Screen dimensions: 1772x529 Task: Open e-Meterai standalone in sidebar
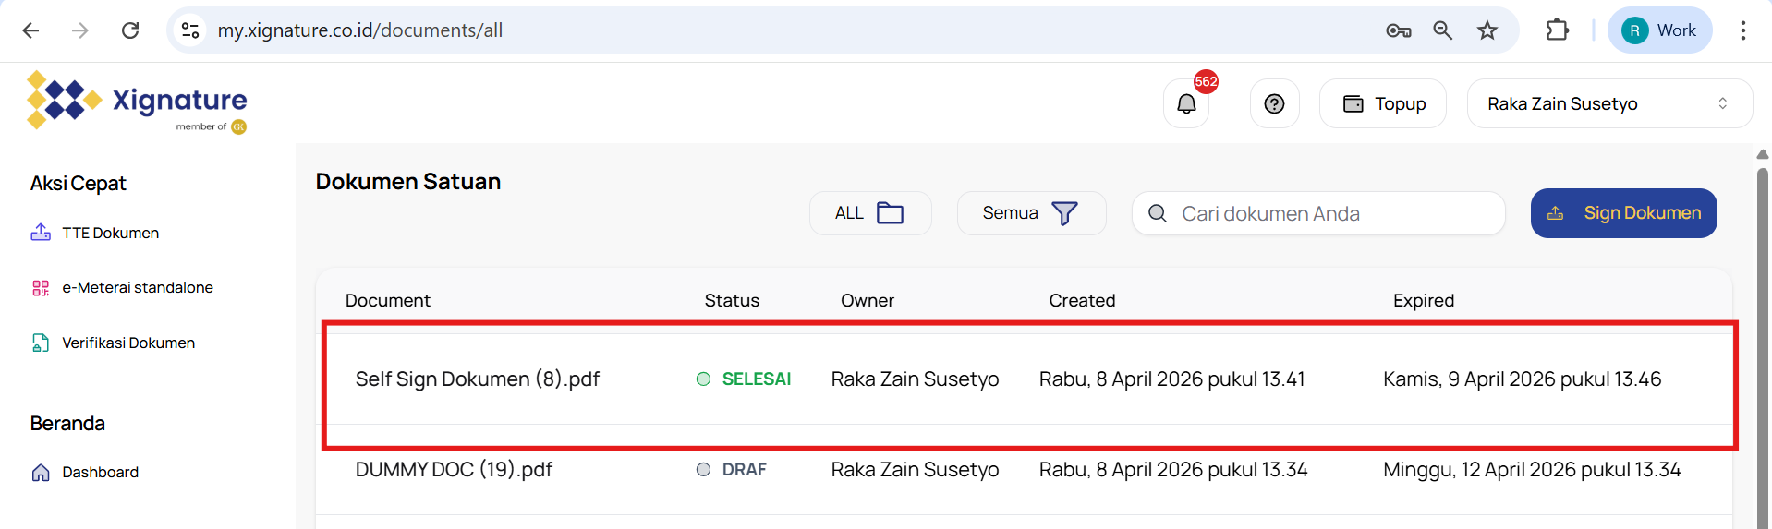click(x=137, y=287)
